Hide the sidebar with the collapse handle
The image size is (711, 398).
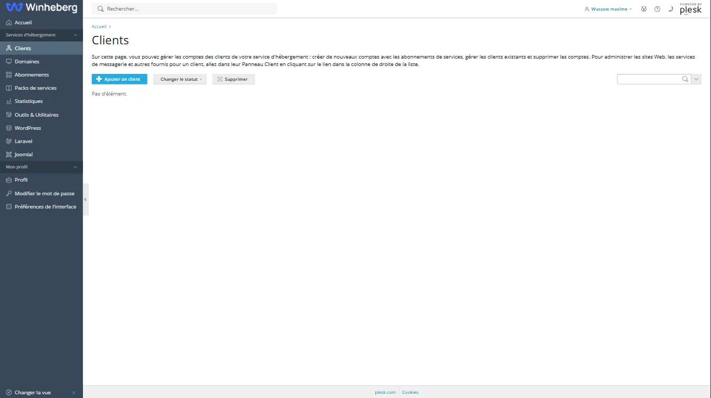click(86, 200)
